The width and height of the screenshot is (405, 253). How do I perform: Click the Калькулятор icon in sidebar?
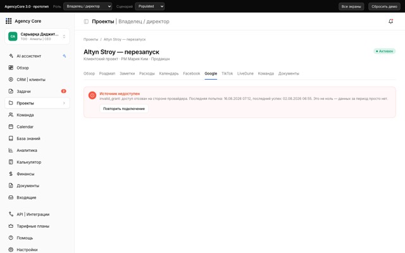(11, 162)
